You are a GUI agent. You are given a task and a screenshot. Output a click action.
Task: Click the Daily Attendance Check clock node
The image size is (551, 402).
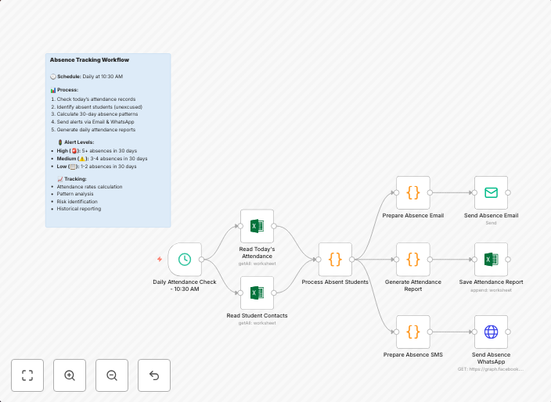184,259
